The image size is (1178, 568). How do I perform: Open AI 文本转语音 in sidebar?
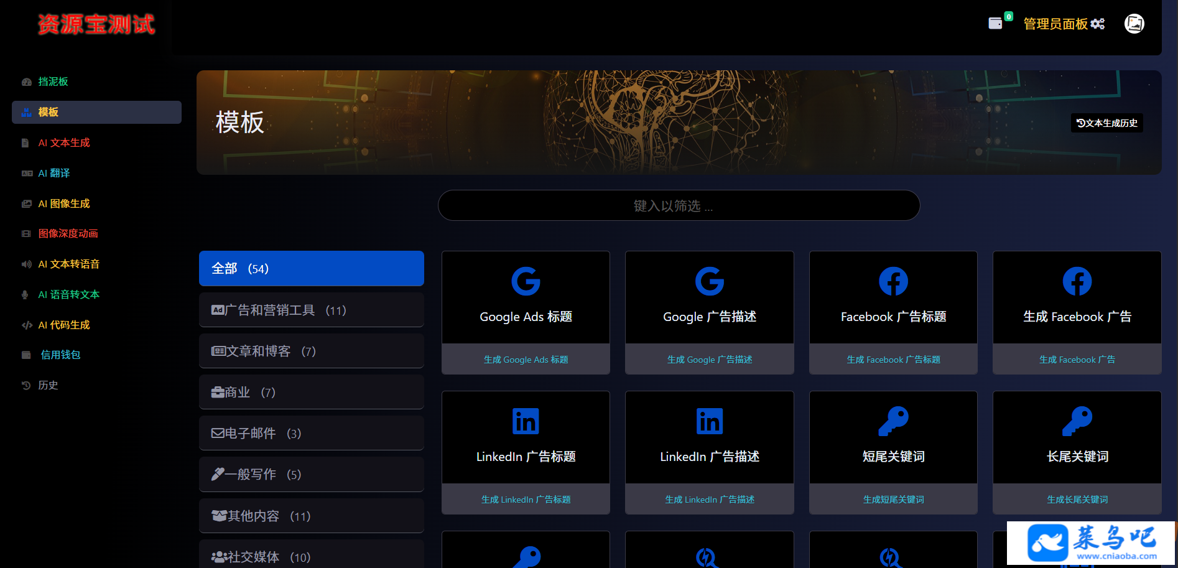tap(96, 264)
